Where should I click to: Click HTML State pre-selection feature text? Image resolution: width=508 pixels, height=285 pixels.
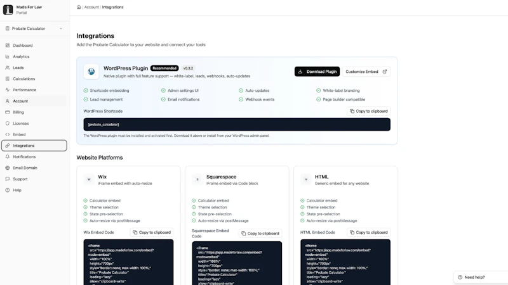pos(323,214)
